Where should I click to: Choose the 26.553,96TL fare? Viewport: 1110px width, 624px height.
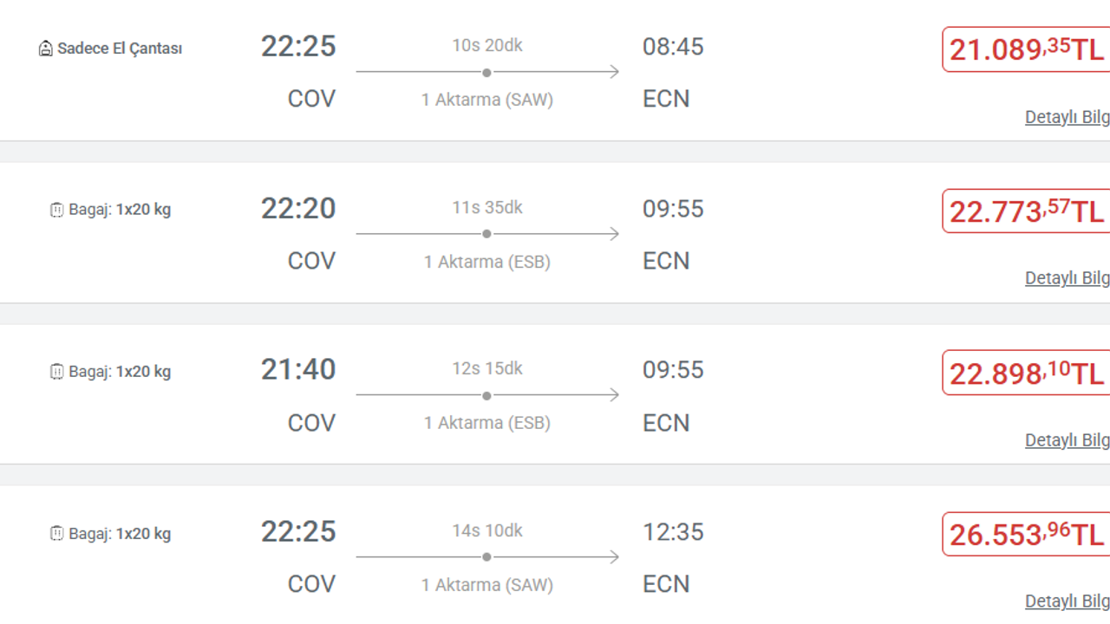point(1026,534)
